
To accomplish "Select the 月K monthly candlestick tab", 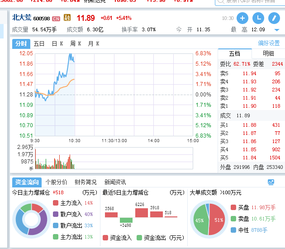I will [94, 43].
